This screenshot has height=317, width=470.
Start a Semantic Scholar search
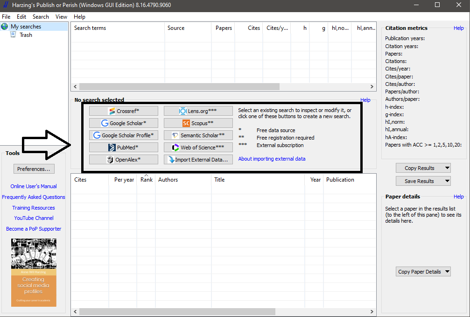click(x=198, y=135)
